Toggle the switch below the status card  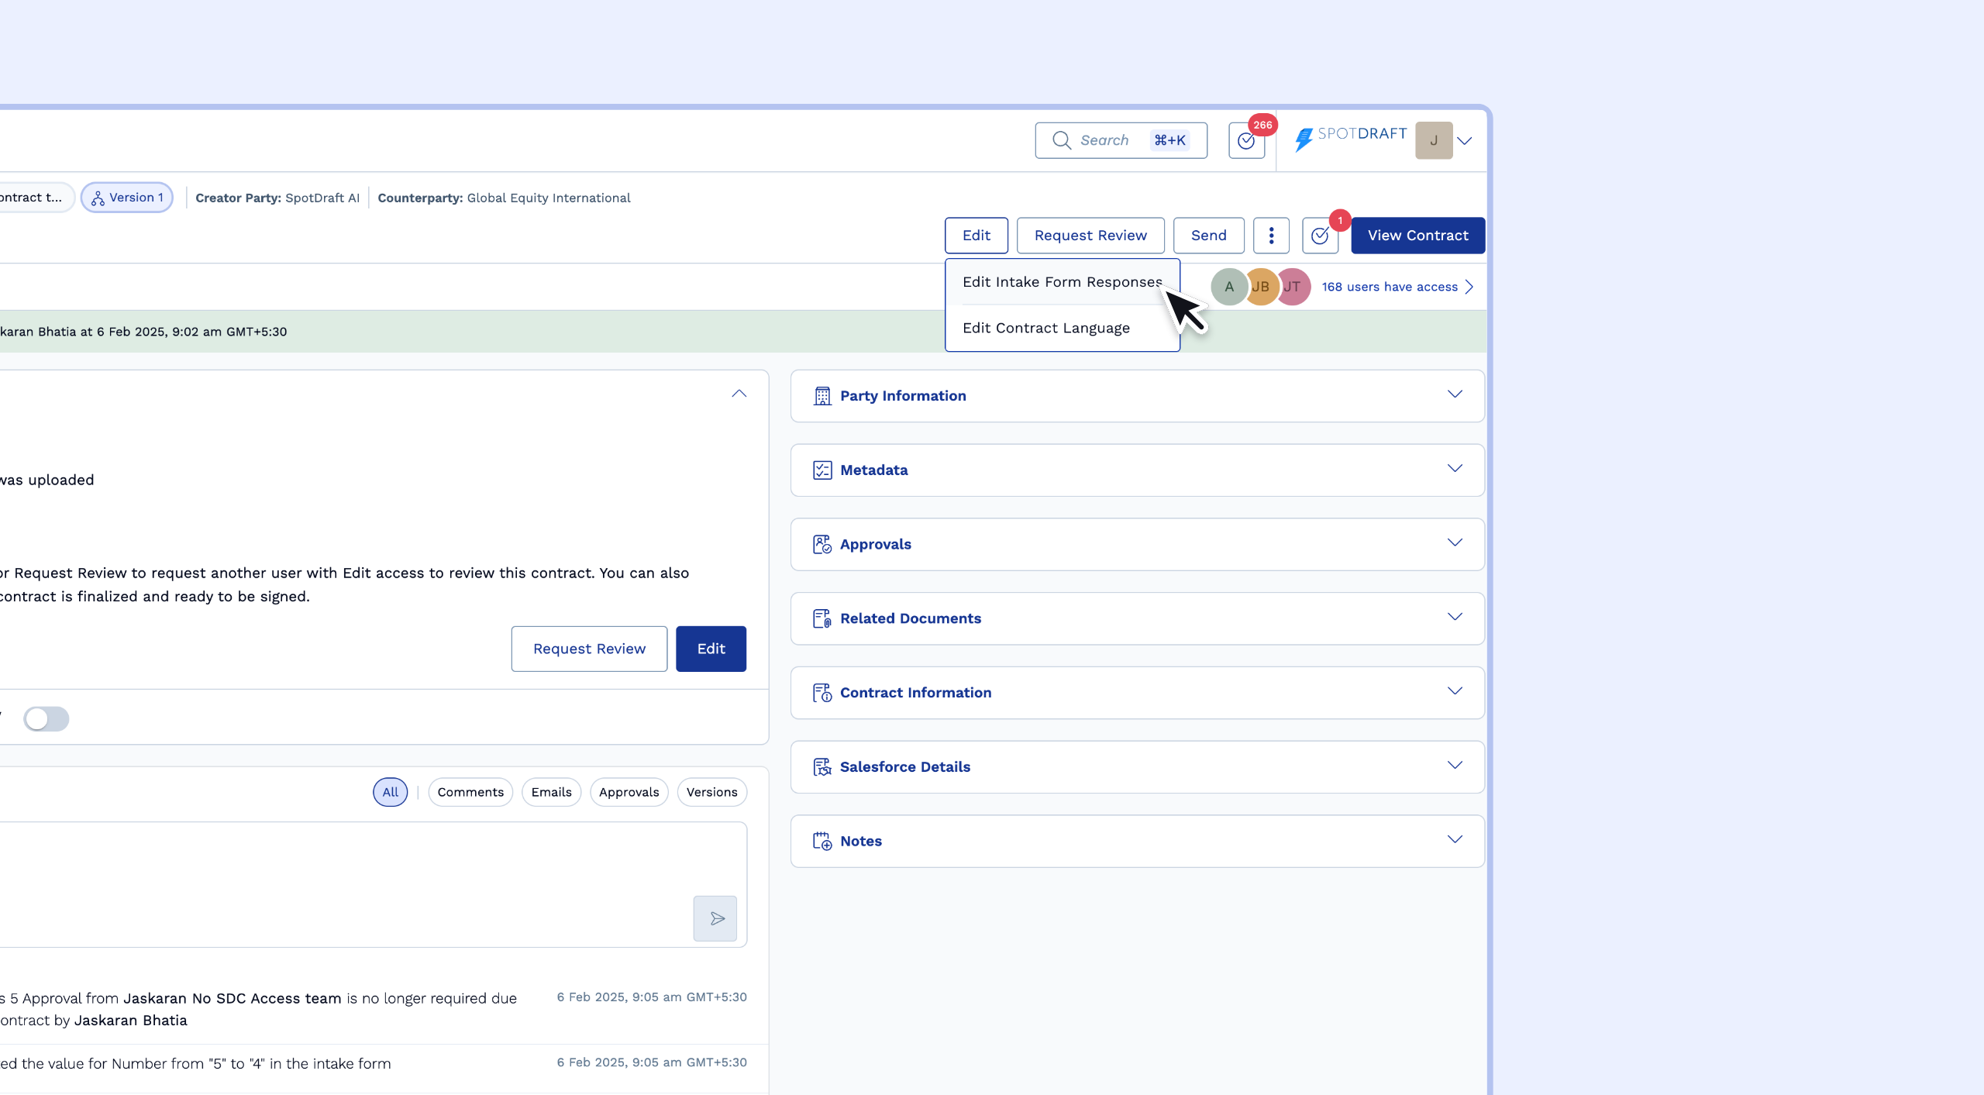[x=46, y=719]
